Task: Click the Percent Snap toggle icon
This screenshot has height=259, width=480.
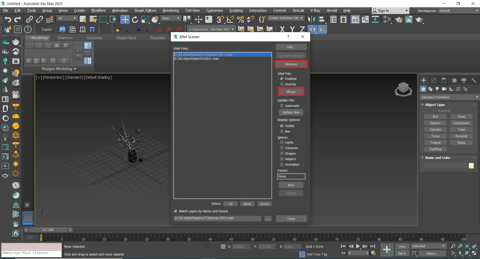Action: click(240, 19)
